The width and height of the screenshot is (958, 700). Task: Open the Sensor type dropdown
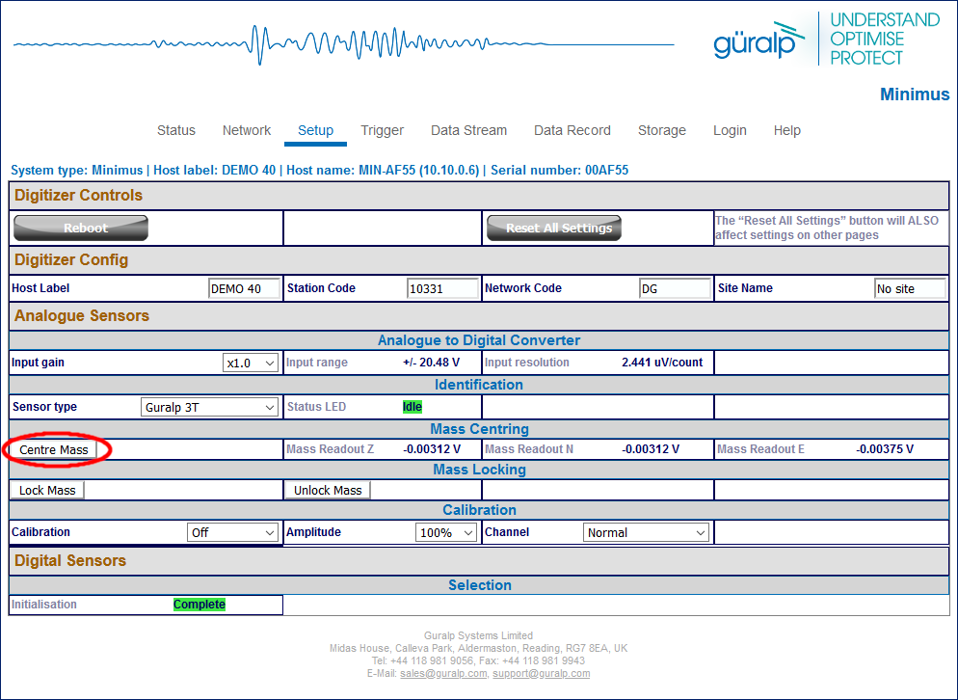tap(209, 407)
